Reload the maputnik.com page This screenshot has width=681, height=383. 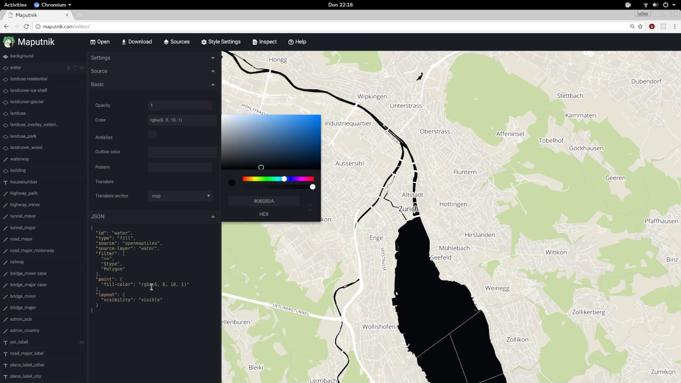click(x=27, y=27)
